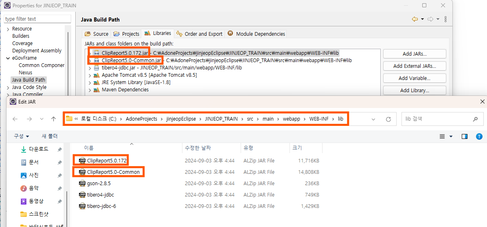Sort files by the 이름 column header
The width and height of the screenshot is (487, 227).
click(125, 148)
